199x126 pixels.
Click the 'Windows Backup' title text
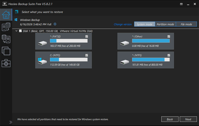pos(30,20)
